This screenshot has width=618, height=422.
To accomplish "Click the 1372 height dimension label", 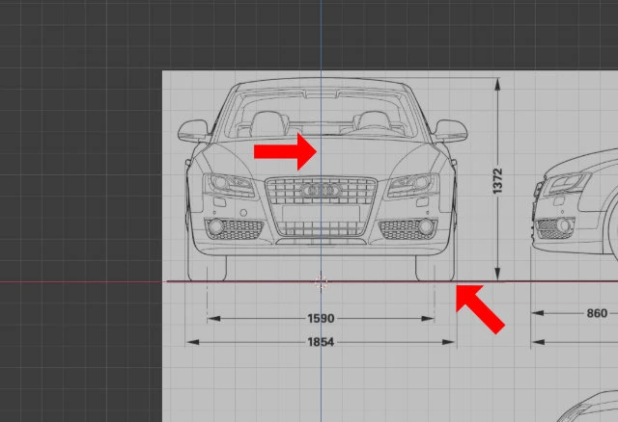I will click(x=498, y=181).
